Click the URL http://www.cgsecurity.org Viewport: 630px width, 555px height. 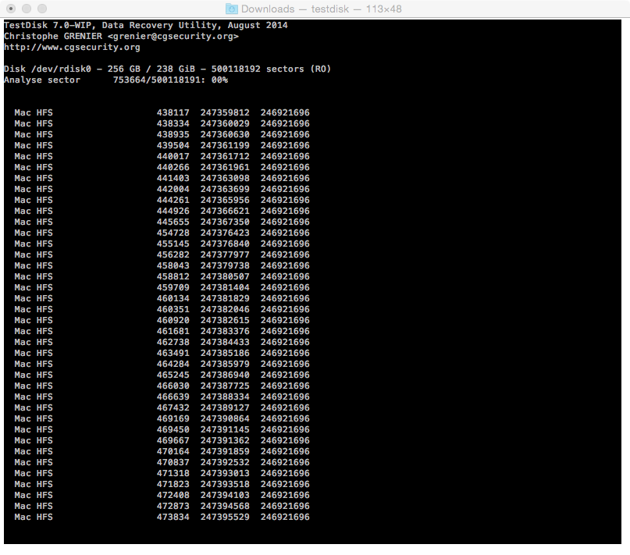tap(72, 47)
